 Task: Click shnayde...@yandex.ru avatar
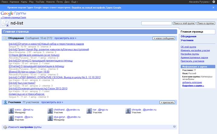(x=128, y=111)
